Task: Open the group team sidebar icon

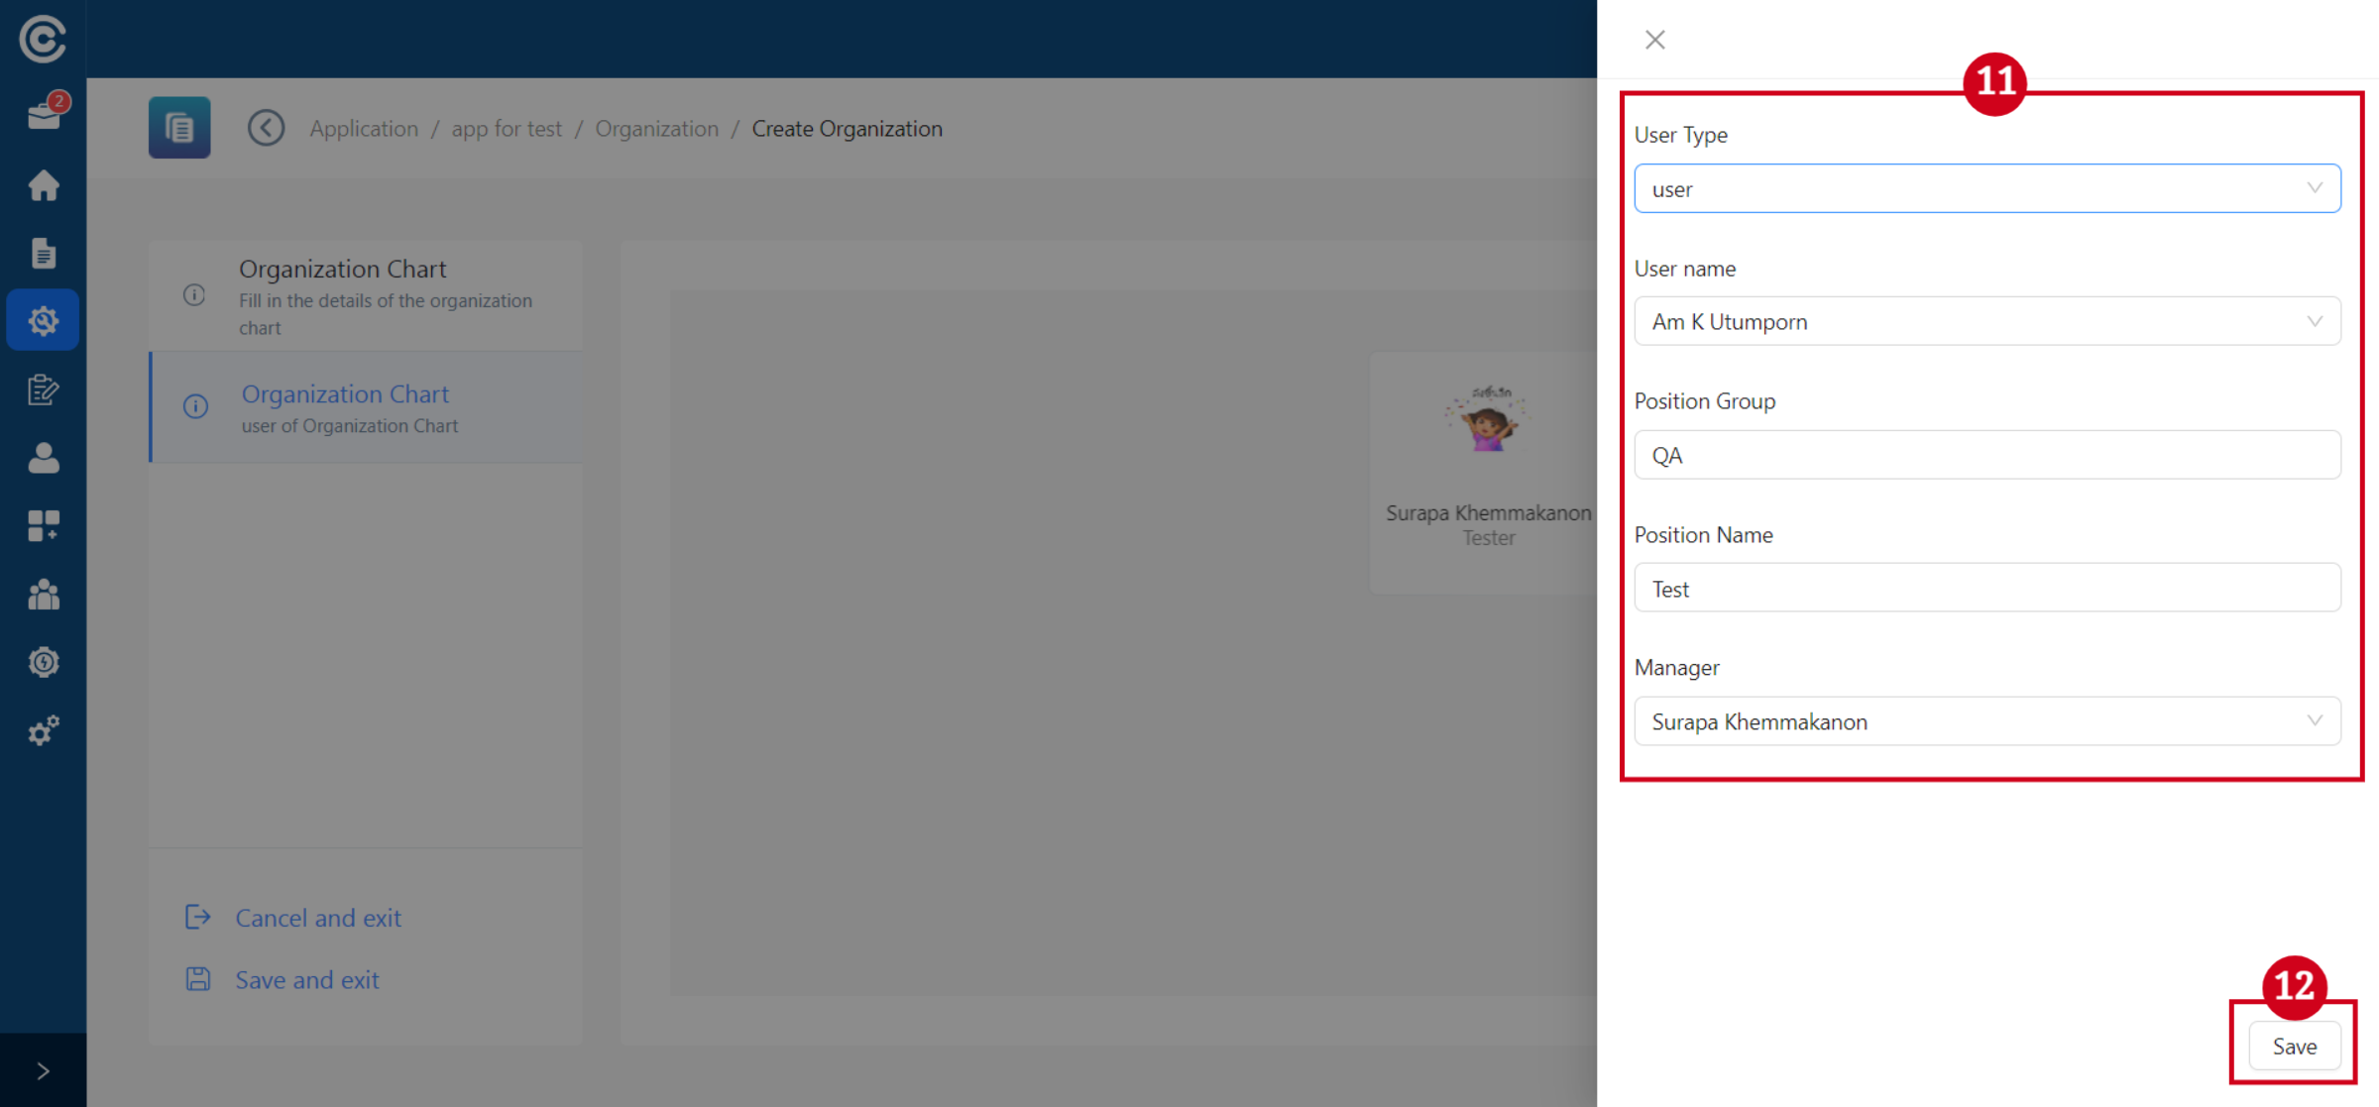Action: click(x=44, y=595)
